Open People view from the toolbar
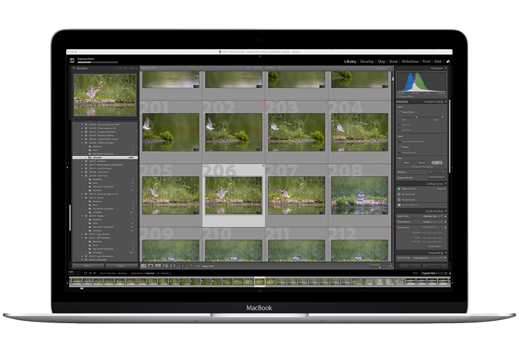Viewport: 519px width, 356px height. (x=173, y=266)
